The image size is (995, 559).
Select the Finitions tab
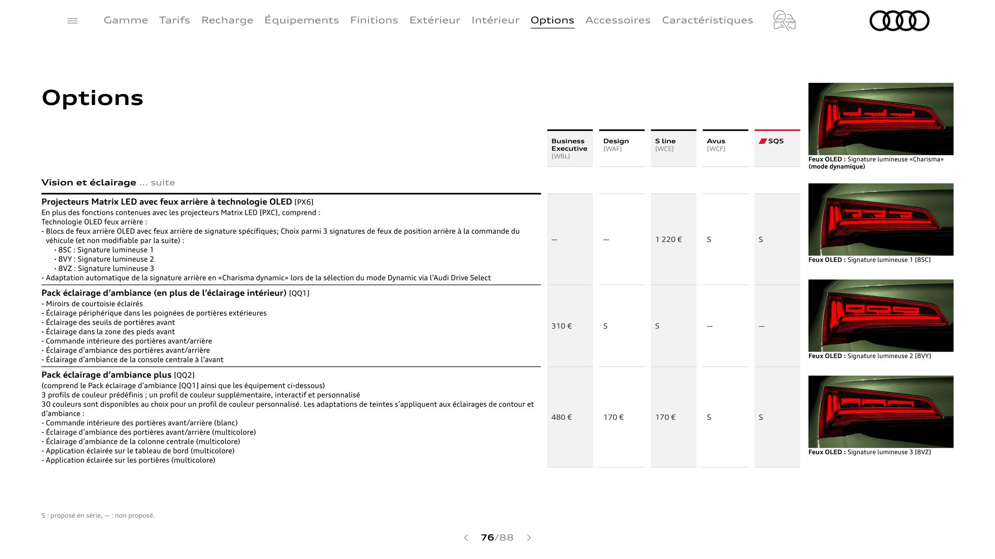(374, 20)
